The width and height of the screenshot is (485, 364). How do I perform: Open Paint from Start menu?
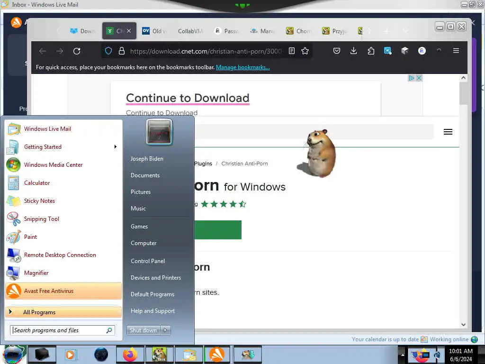(63, 237)
